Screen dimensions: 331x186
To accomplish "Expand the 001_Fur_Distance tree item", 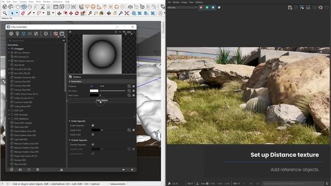I will coord(9,53).
